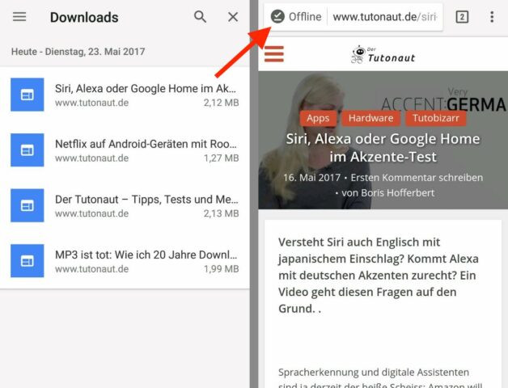Open Chrome's three-dot overflow menu
Screen dimensions: 508x388
(492, 17)
